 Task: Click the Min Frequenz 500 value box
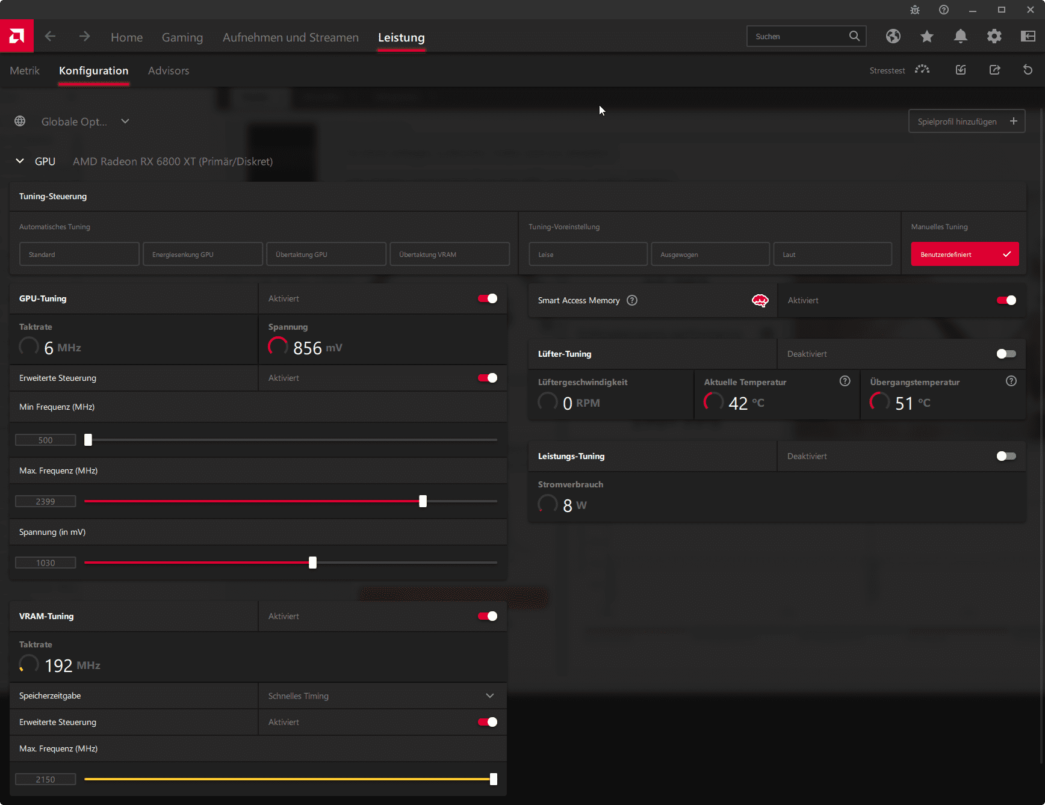click(x=46, y=440)
